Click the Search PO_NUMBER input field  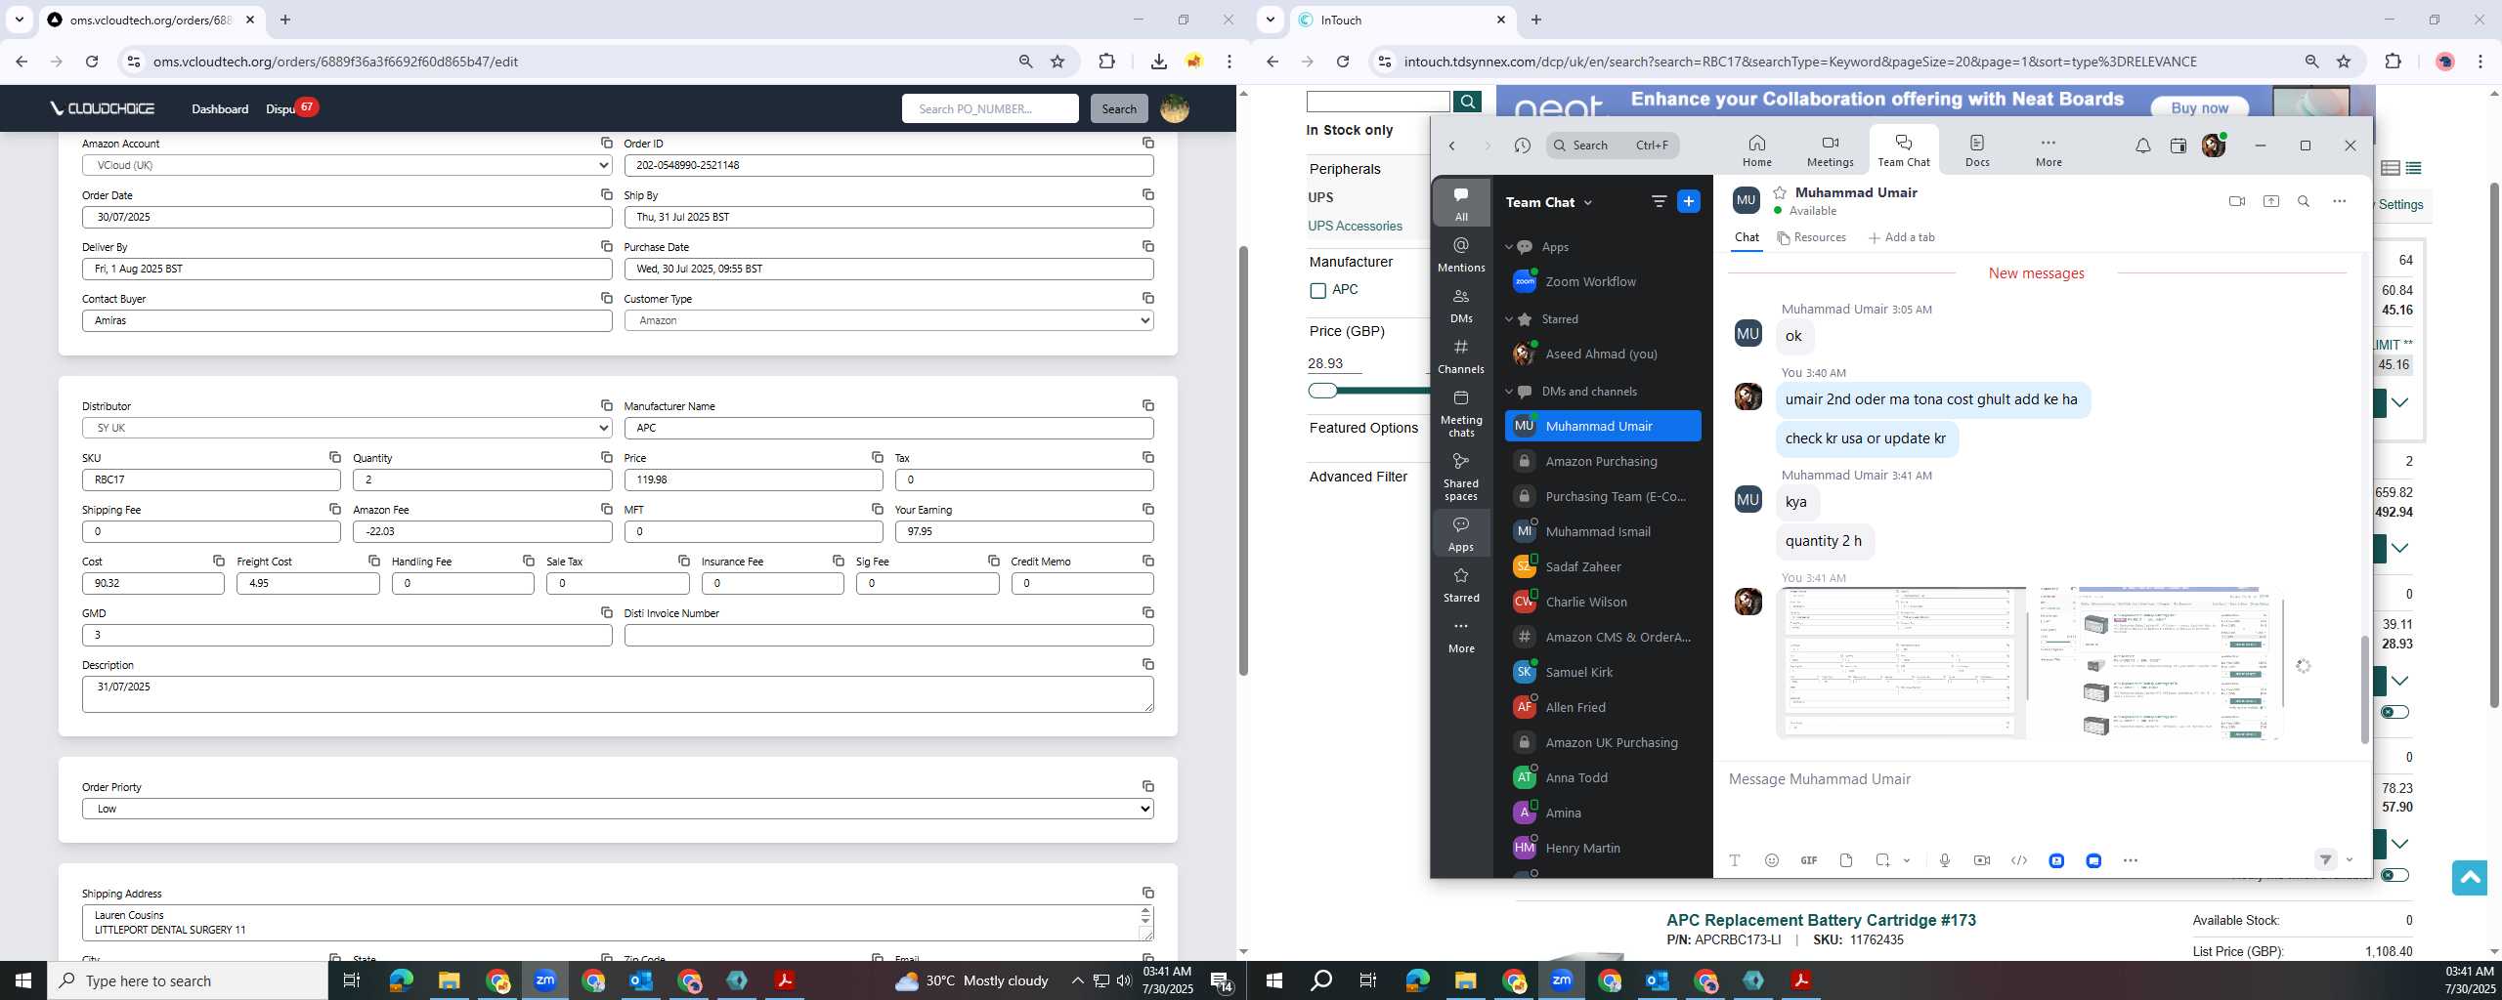coord(990,108)
